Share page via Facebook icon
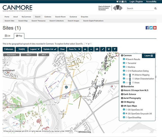 pos(147,28)
